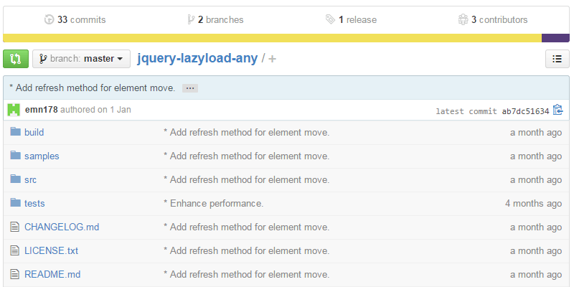Open the jquery-lazyload-any repository link
Viewport: 574px width, 287px height.
coord(197,59)
